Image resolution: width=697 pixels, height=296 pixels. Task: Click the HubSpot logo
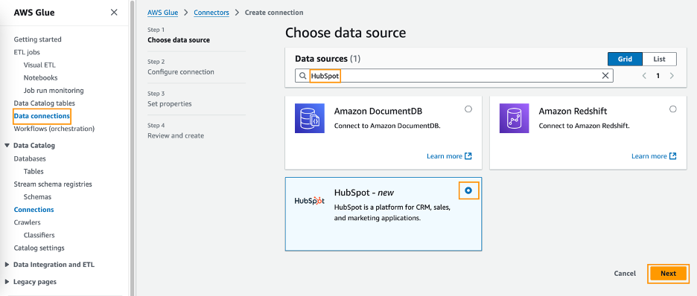coord(310,201)
